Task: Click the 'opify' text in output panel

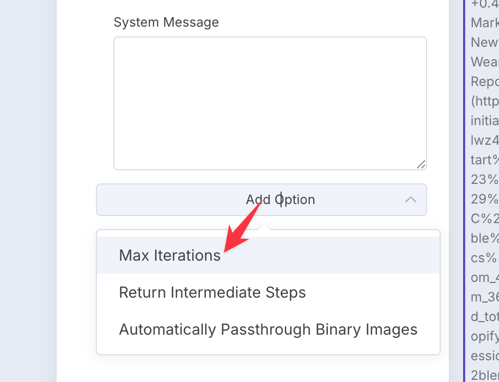Action: pos(485,336)
